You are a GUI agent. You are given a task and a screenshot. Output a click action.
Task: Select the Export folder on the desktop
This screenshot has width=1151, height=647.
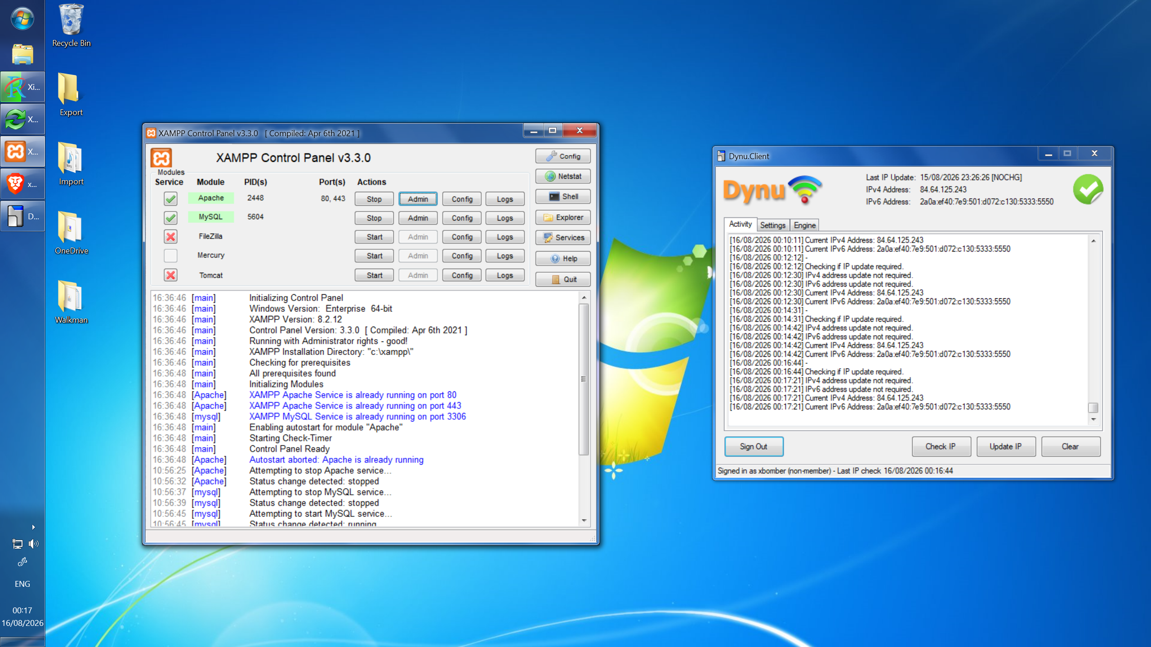[71, 95]
